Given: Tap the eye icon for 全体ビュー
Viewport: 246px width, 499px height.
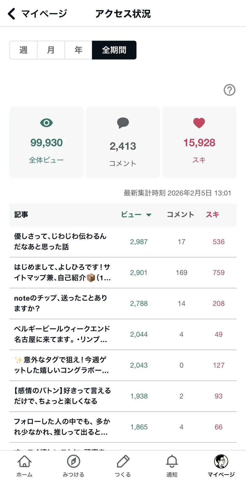Looking at the screenshot, I should click(46, 123).
